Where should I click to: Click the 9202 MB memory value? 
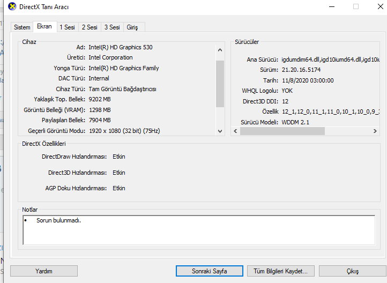100,99
